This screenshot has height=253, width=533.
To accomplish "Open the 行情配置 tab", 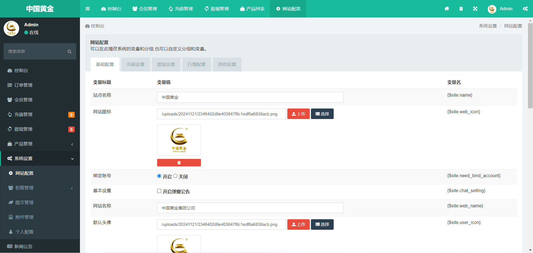I will tap(197, 64).
